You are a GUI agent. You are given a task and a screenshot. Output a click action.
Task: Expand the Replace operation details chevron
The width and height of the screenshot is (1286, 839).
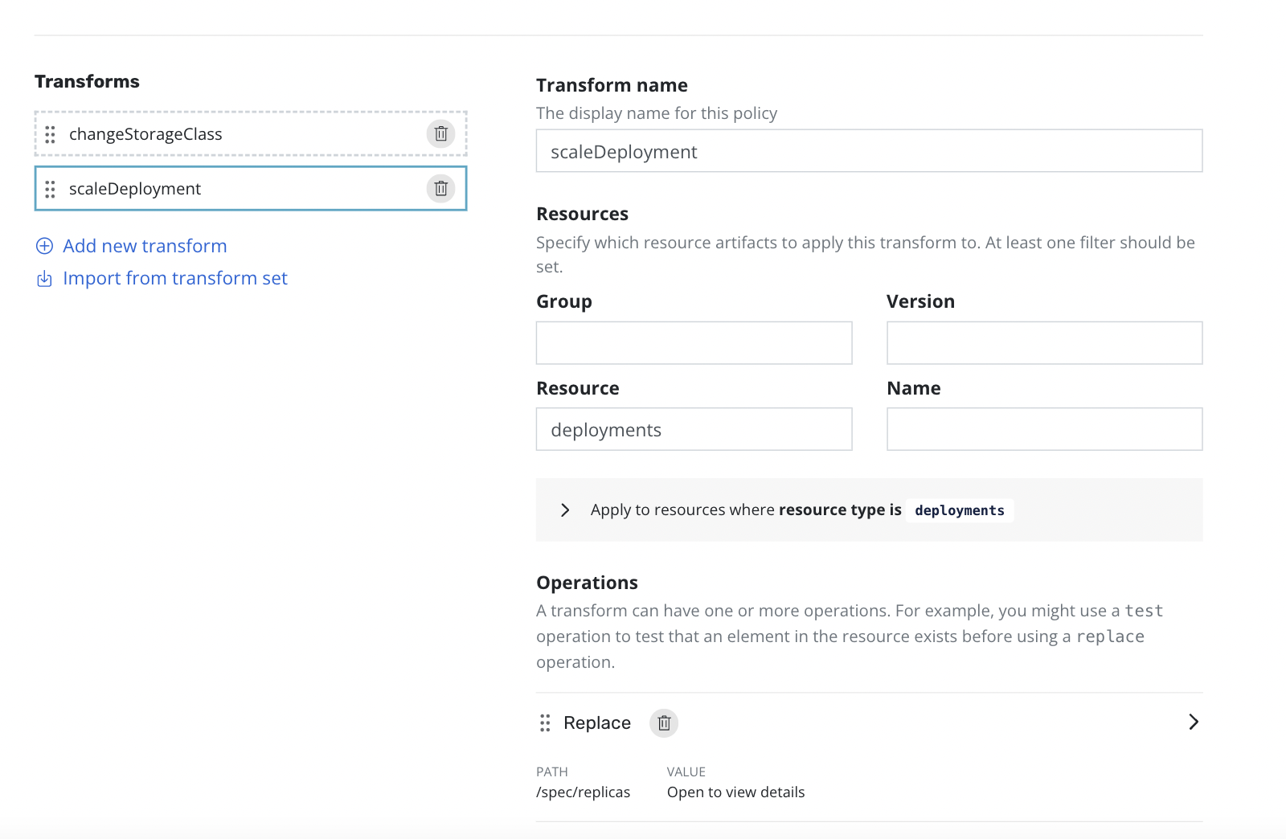[1193, 722]
